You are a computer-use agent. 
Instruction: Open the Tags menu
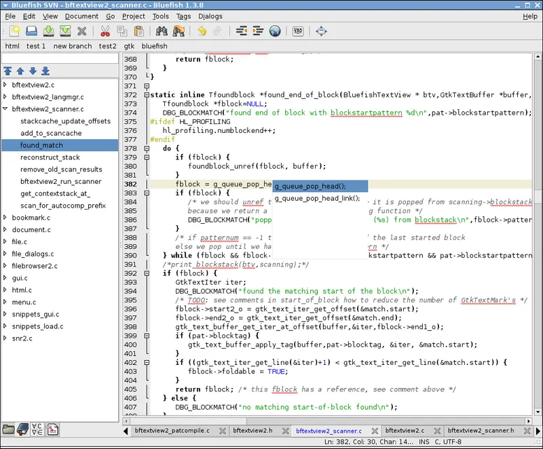[183, 16]
